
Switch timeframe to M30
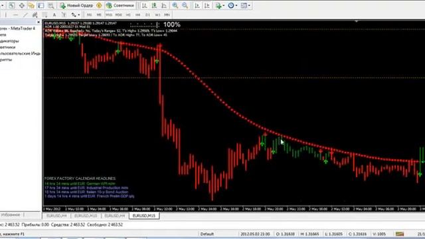118,15
